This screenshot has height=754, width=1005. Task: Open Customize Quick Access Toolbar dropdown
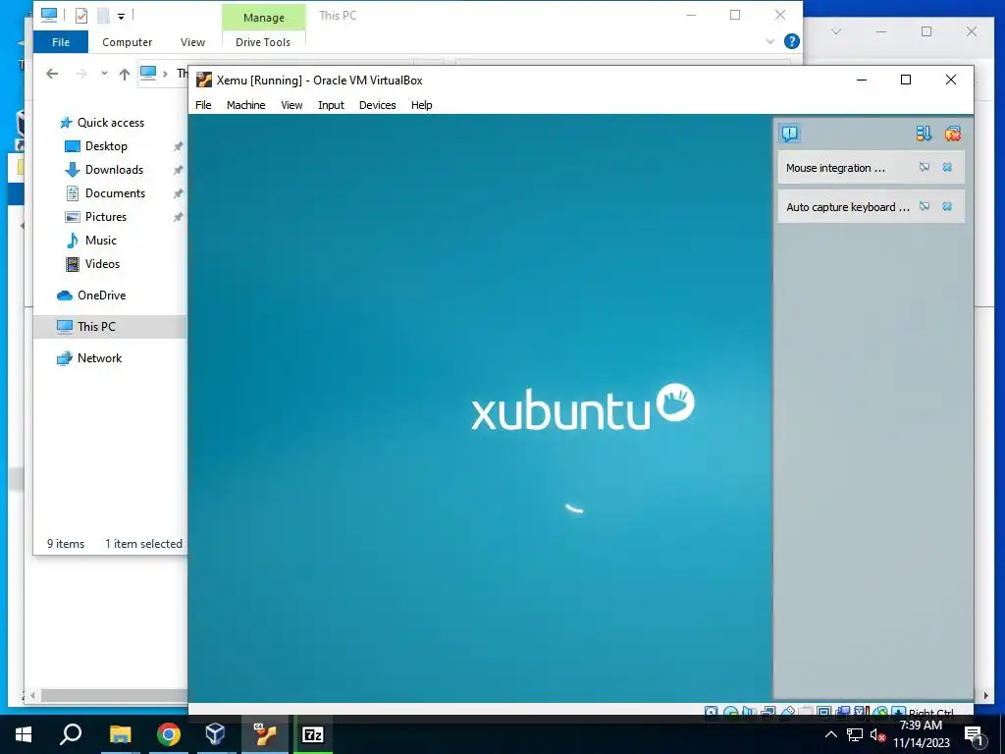pos(121,17)
